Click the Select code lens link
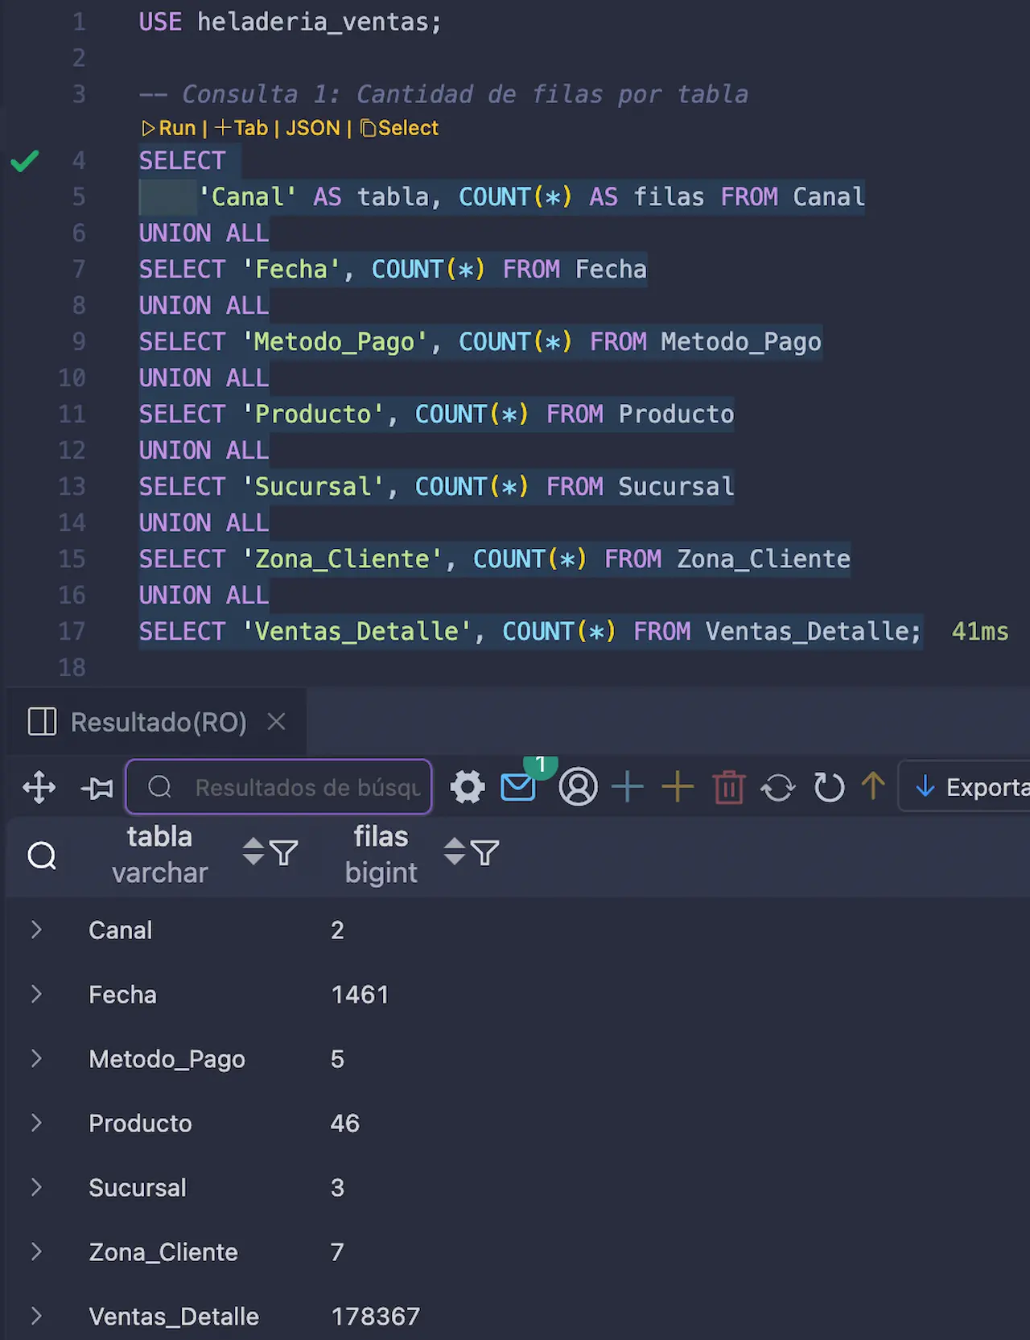The image size is (1030, 1340). (399, 128)
